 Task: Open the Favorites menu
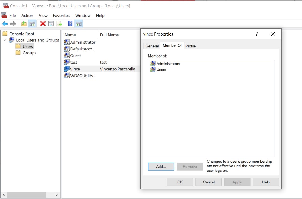61,16
